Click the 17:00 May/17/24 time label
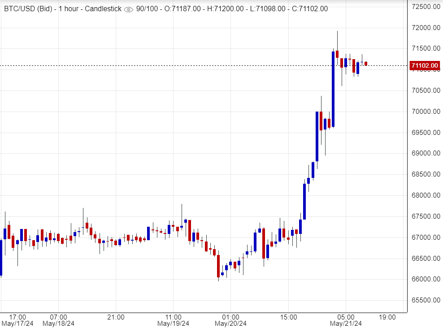443x328 pixels. pos(17,320)
